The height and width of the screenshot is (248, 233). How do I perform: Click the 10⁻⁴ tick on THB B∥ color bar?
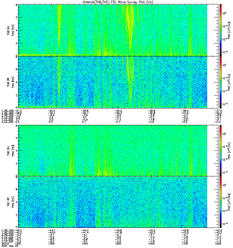(225, 91)
